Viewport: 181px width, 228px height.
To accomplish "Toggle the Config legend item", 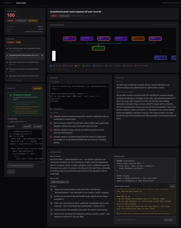I will pyautogui.click(x=109, y=66).
